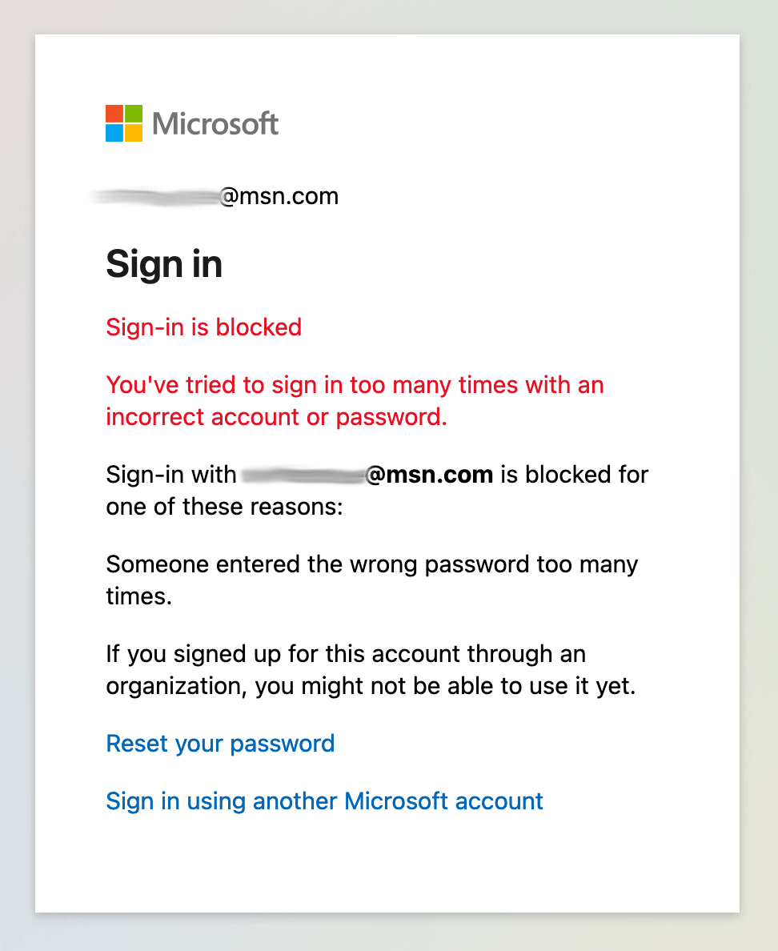Click the blue square of Microsoft logo
Viewport: 778px width, 951px height.
[114, 133]
